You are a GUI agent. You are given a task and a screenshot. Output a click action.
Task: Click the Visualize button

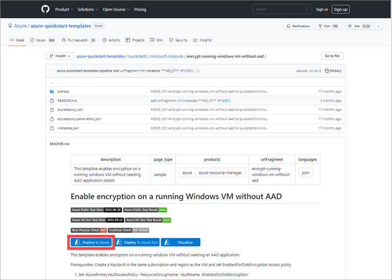pyautogui.click(x=181, y=242)
